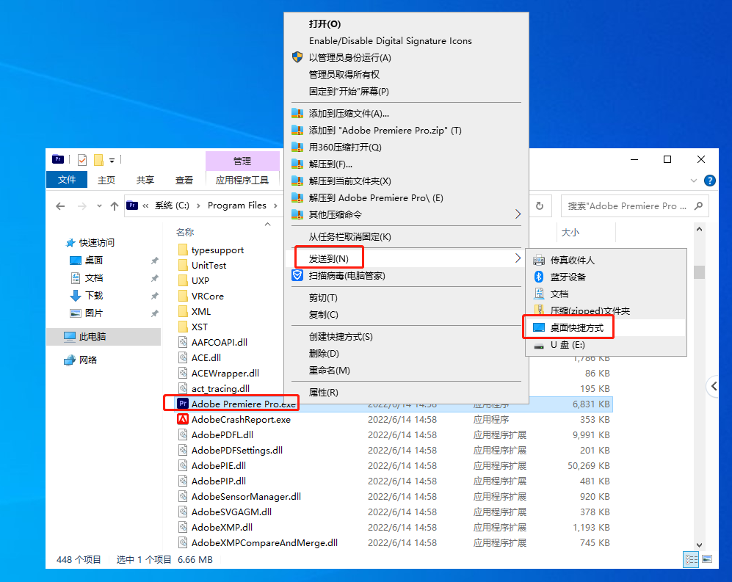Viewport: 732px width, 582px height.
Task: Click the Properties checkmark quick-access icon
Action: (x=82, y=160)
